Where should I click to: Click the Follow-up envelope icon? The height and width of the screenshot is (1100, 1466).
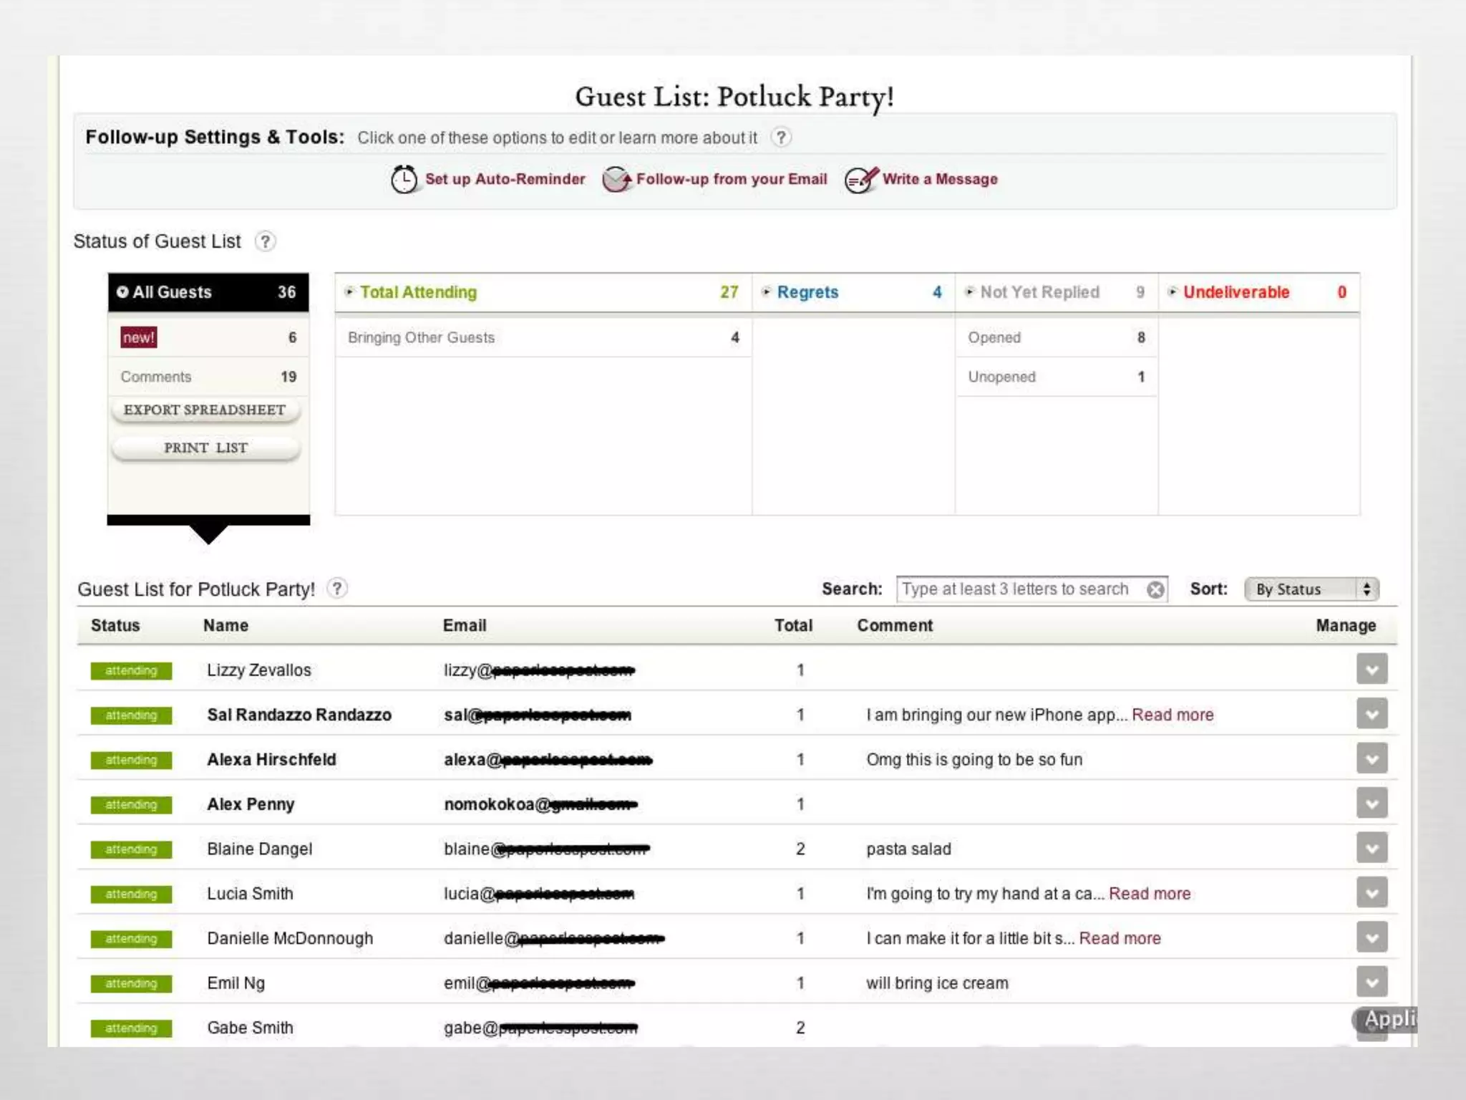[616, 179]
